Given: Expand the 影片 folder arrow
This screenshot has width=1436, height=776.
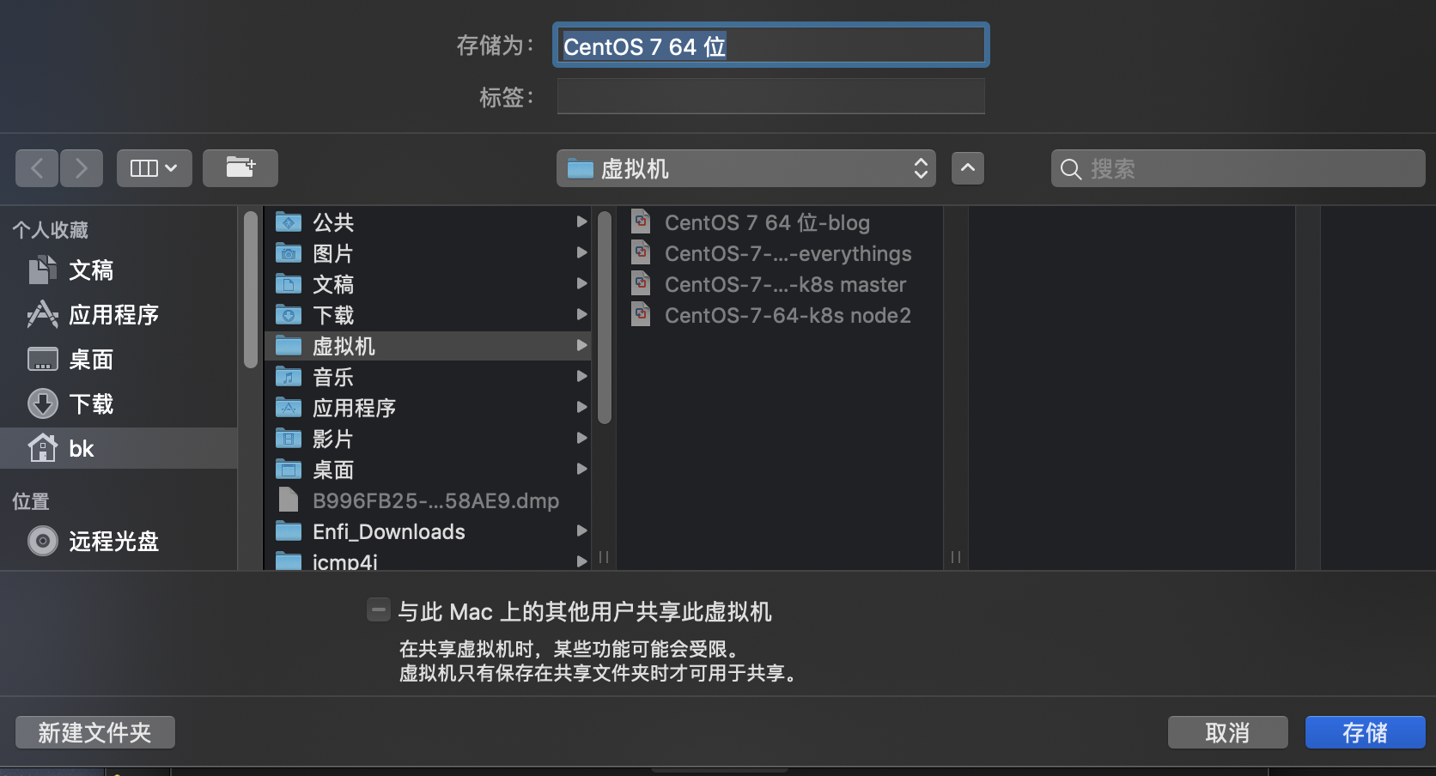Looking at the screenshot, I should pos(581,438).
